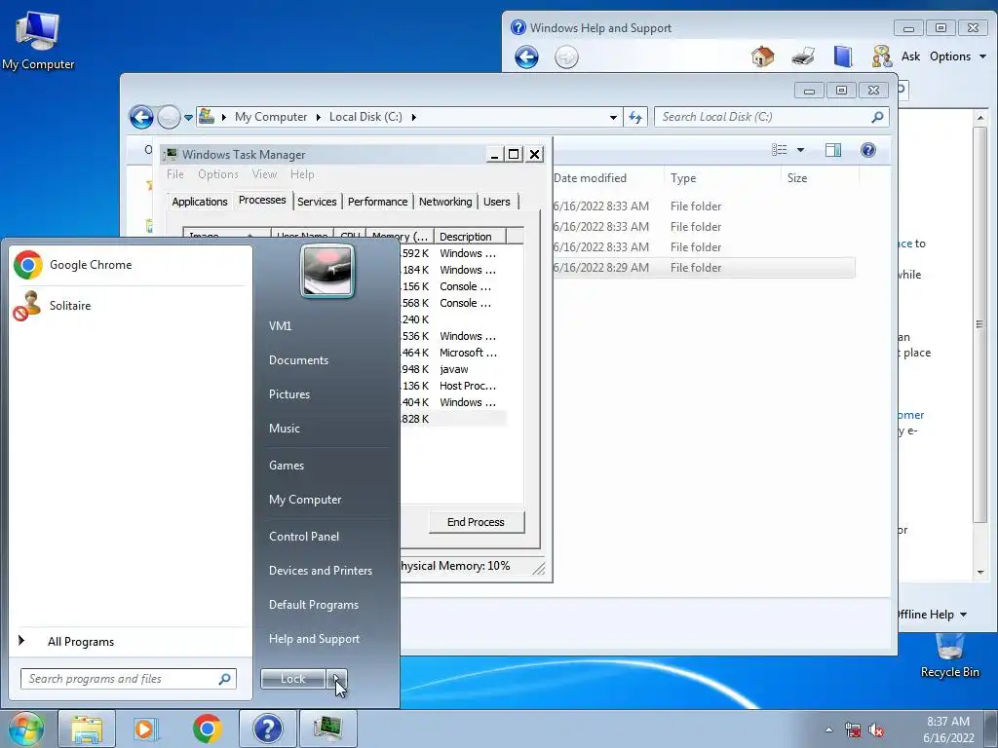
Task: Open Windows Media Player from the taskbar
Action: pyautogui.click(x=146, y=729)
